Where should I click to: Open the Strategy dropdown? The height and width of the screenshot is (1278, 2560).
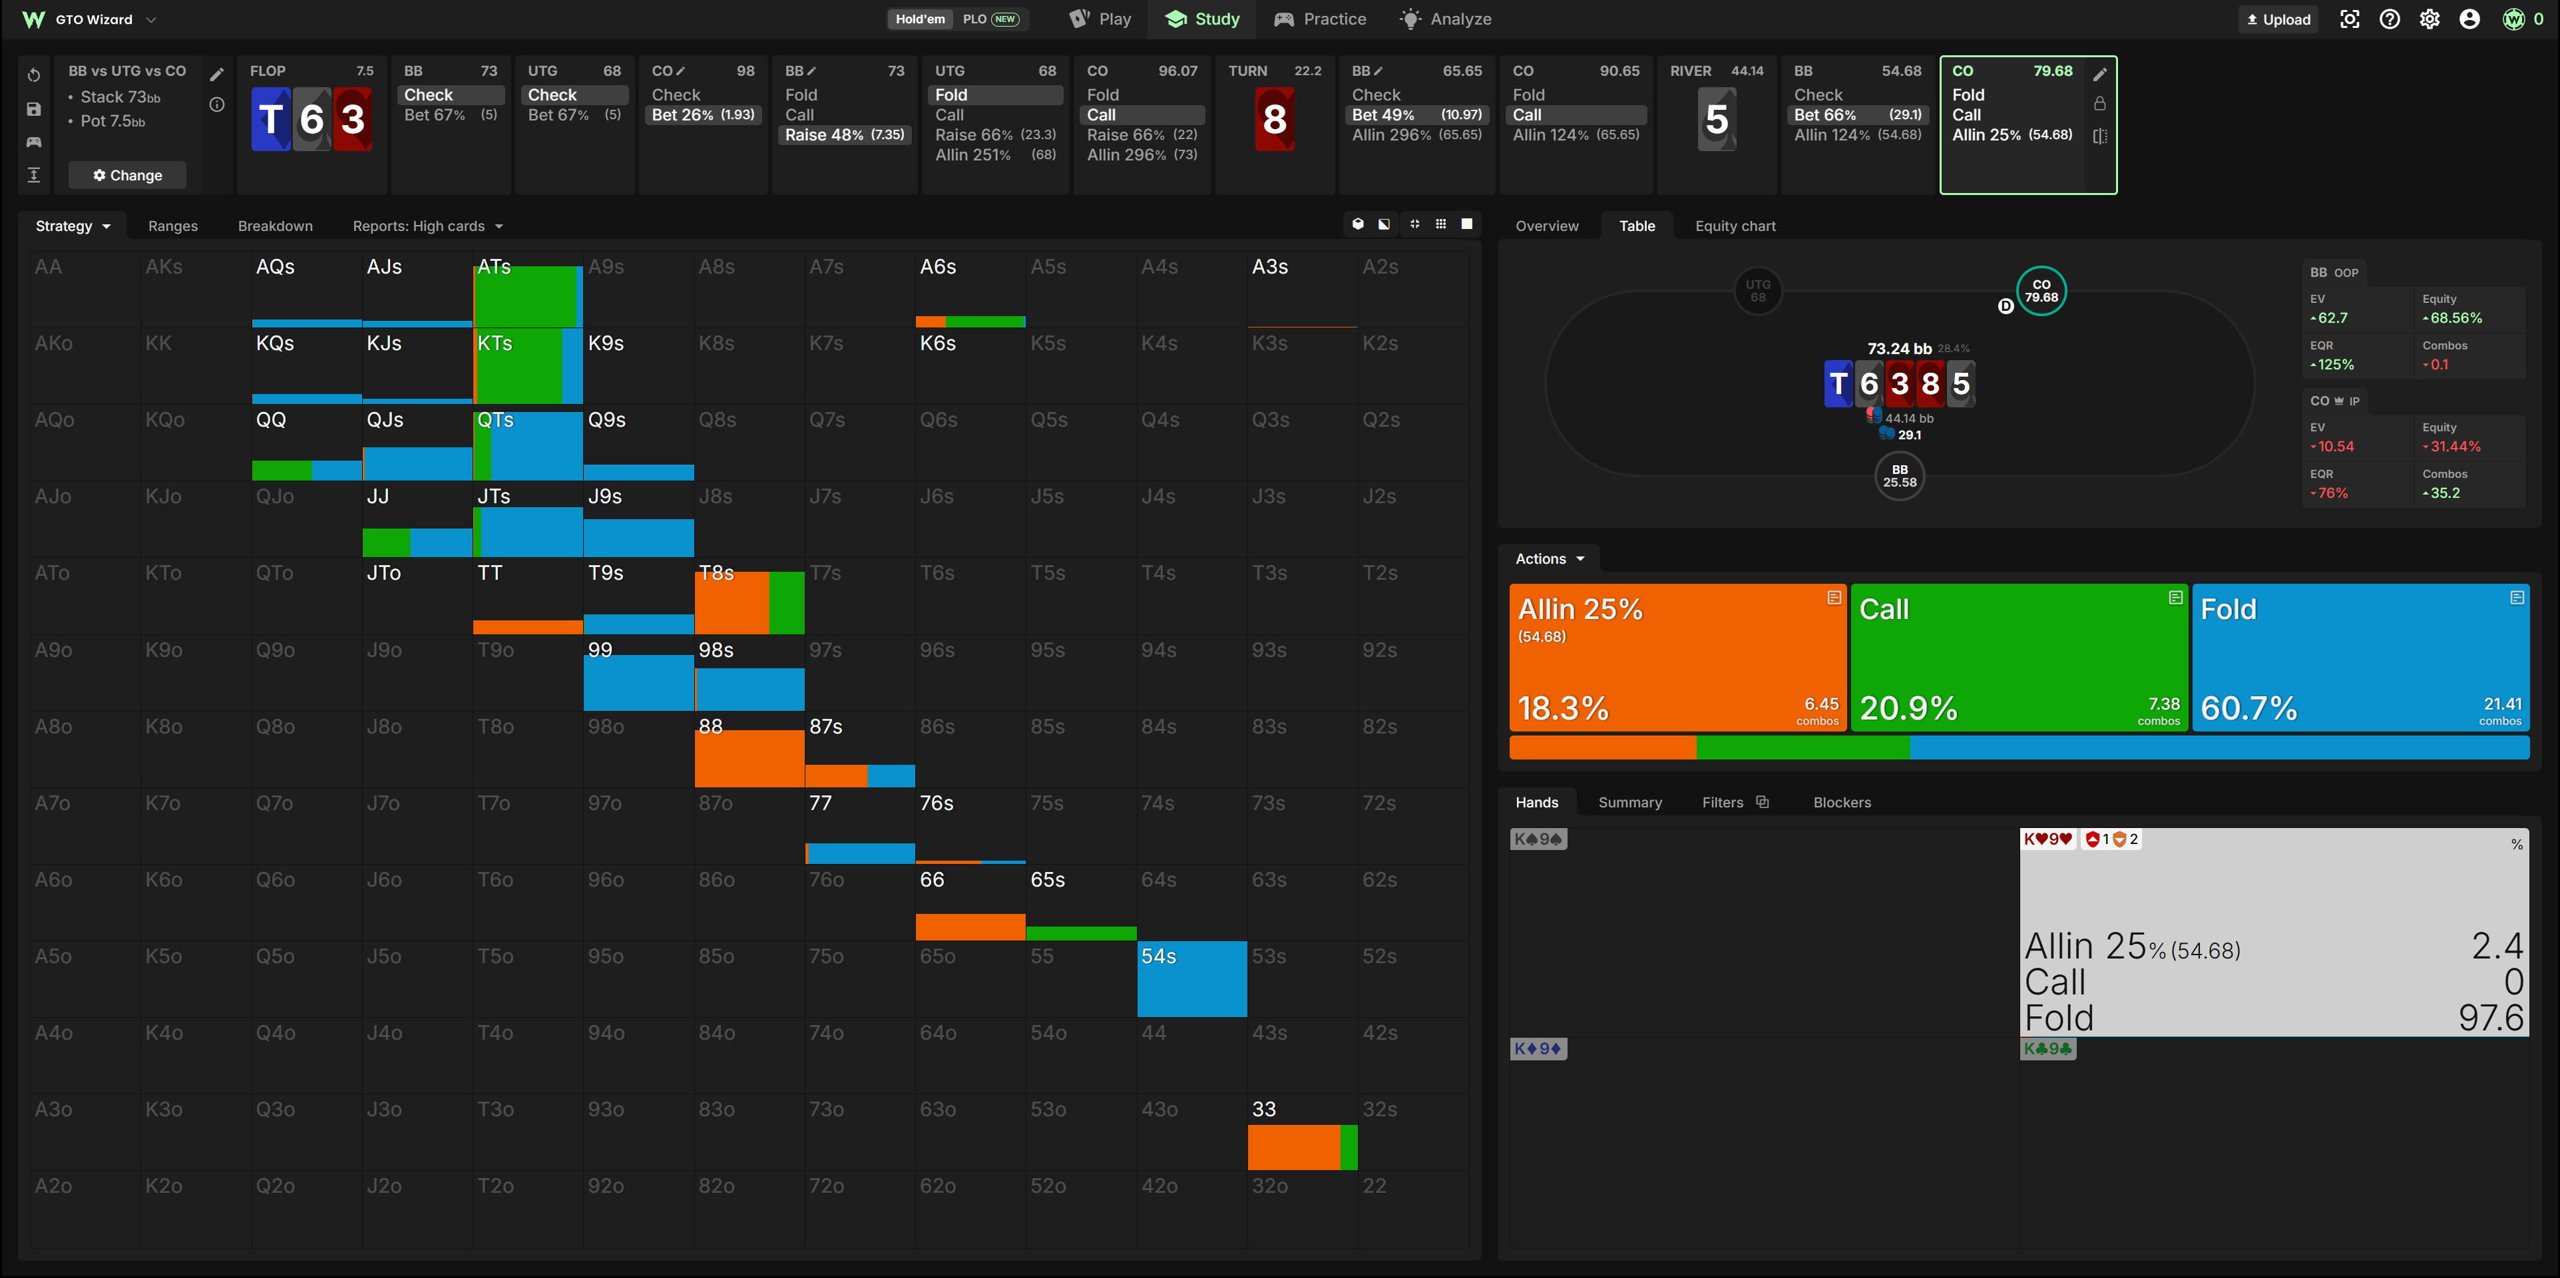coord(73,226)
